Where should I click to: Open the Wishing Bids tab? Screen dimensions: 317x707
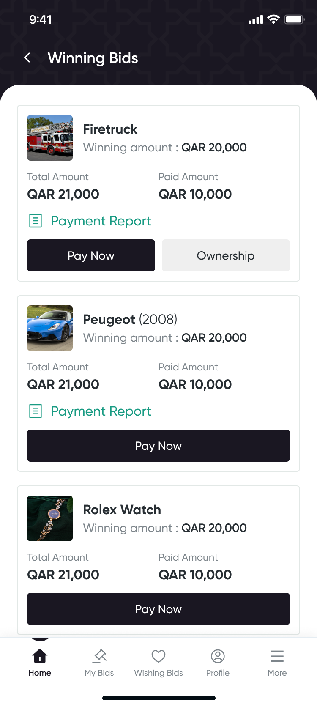(158, 662)
